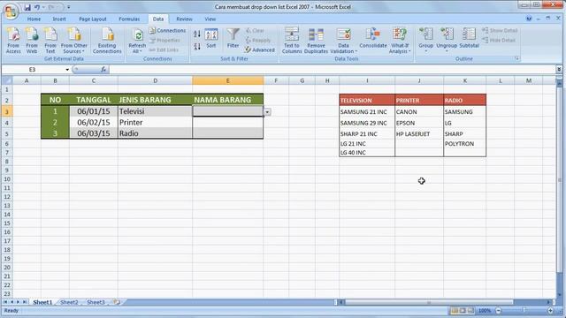The height and width of the screenshot is (318, 566).
Task: Open Sheet2 tab
Action: [x=69, y=302]
